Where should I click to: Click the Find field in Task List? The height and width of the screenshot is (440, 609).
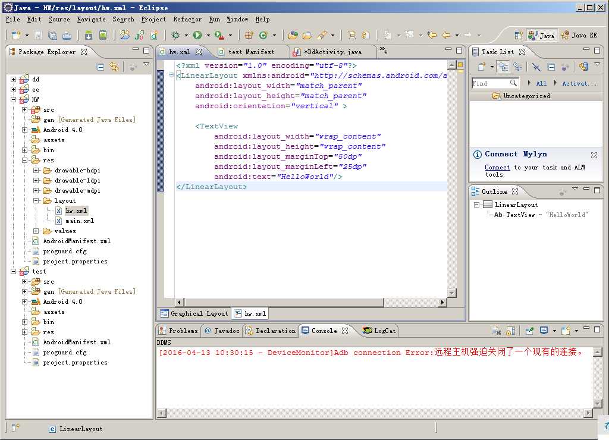(x=495, y=83)
